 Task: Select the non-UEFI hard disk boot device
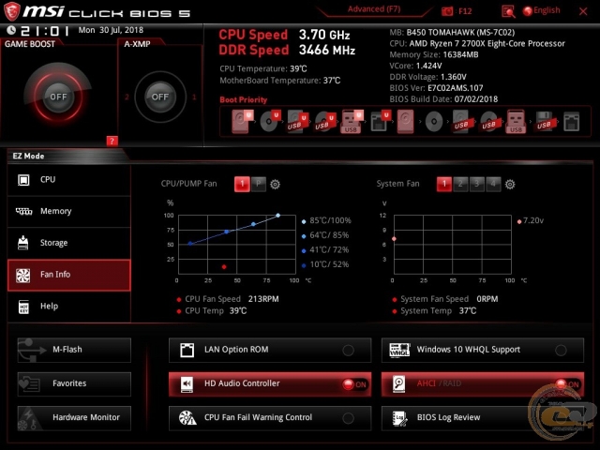point(405,121)
